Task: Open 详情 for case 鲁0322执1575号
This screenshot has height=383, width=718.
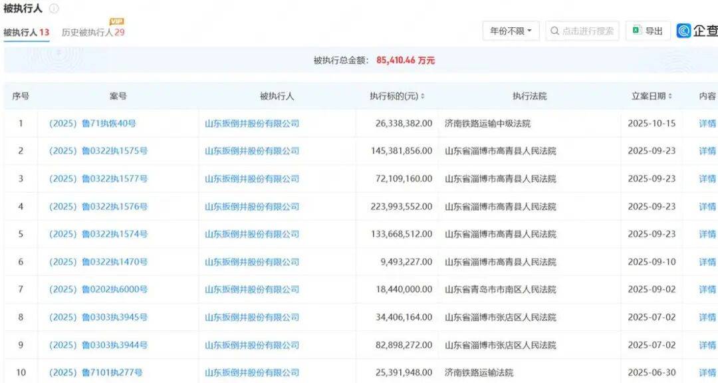Action: pos(707,151)
